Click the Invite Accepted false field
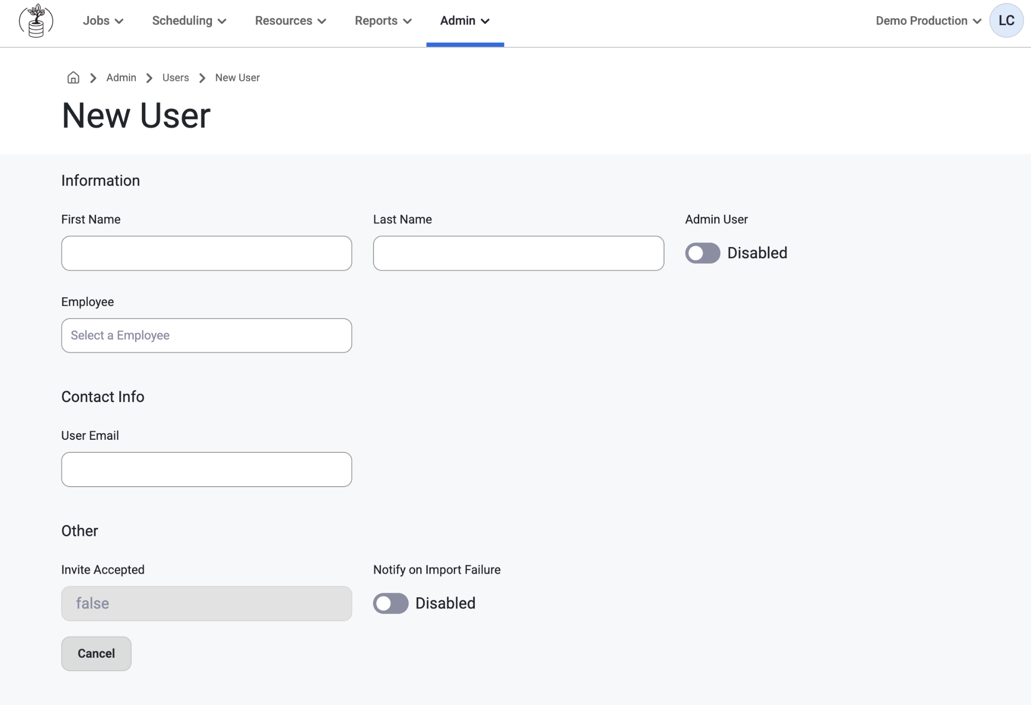Image resolution: width=1031 pixels, height=705 pixels. point(206,603)
